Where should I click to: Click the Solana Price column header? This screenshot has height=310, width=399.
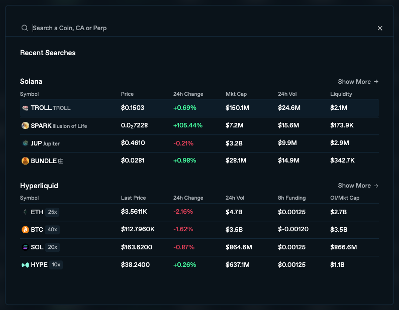click(x=127, y=94)
